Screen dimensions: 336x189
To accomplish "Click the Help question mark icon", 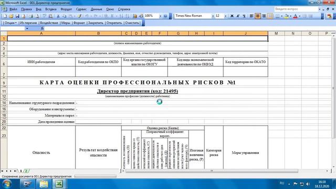I will click(x=165, y=16).
